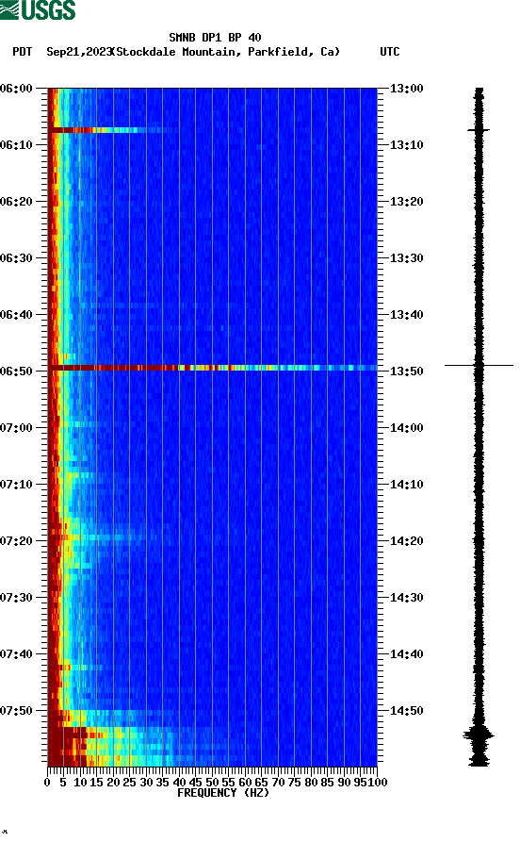520x842 pixels.
Task: Click the 13:00 UTC time label
Action: tap(406, 89)
